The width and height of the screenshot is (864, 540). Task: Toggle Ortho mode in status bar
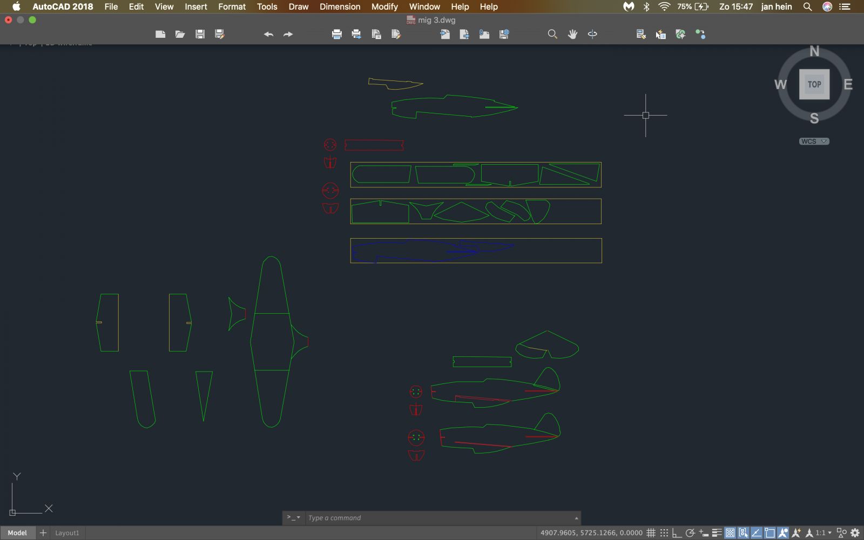tap(677, 533)
